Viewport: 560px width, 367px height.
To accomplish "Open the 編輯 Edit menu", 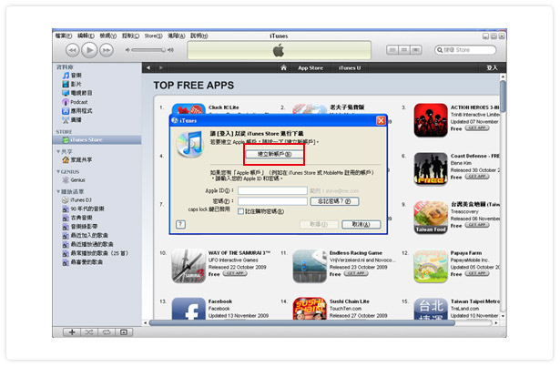I will (87, 36).
